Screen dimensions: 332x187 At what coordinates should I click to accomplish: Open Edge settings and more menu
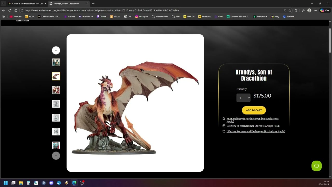pos(315,10)
